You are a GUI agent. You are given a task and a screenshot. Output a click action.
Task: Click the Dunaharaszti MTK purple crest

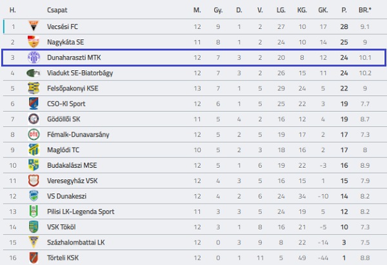tap(34, 57)
